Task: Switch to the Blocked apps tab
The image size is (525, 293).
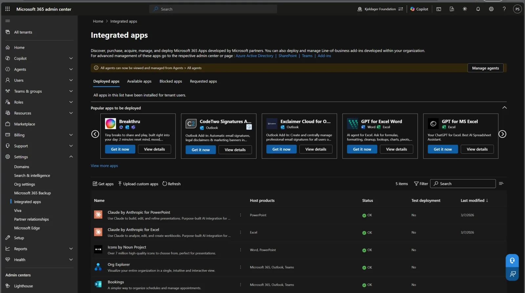Action: tap(171, 81)
